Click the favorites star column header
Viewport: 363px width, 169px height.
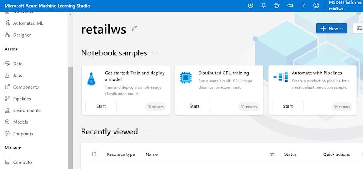(272, 154)
